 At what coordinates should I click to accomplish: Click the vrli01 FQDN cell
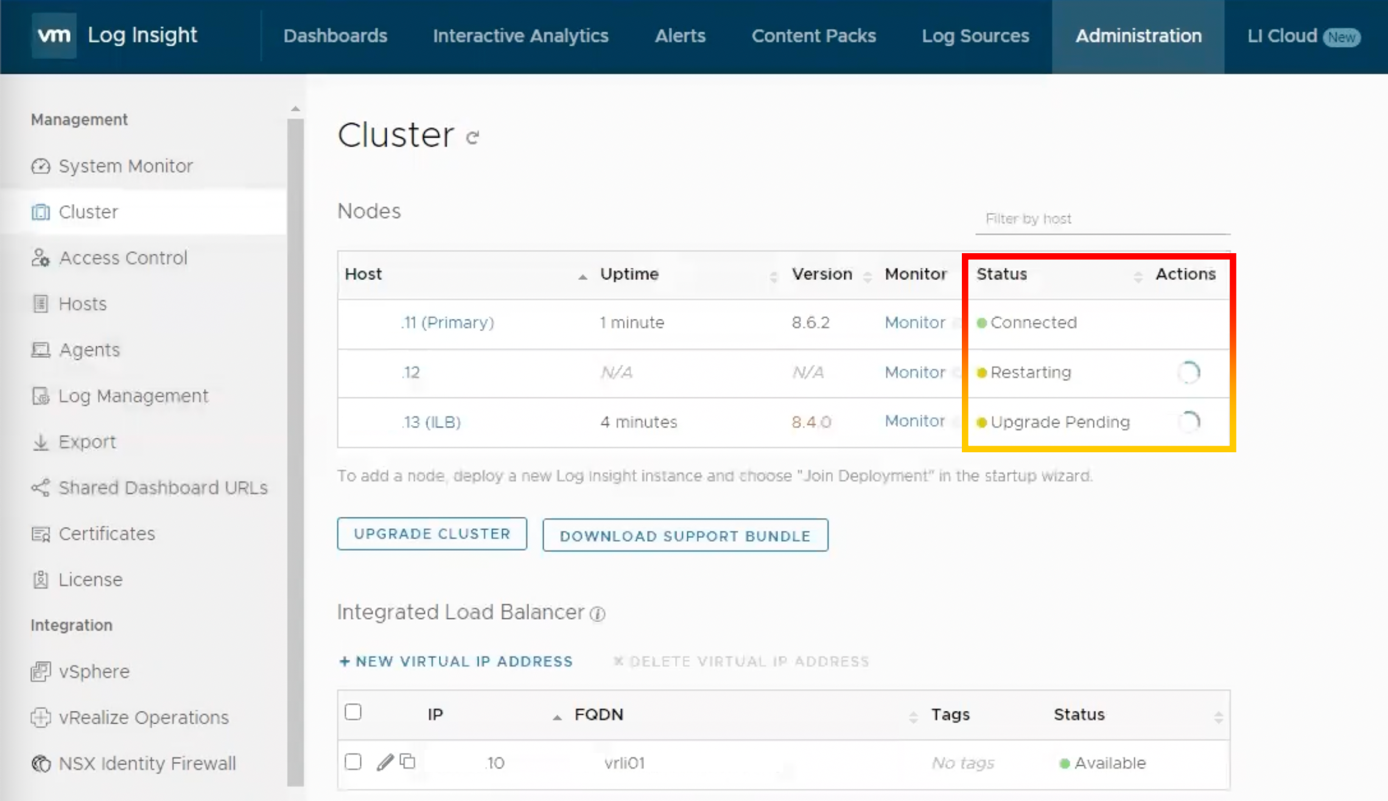click(624, 763)
